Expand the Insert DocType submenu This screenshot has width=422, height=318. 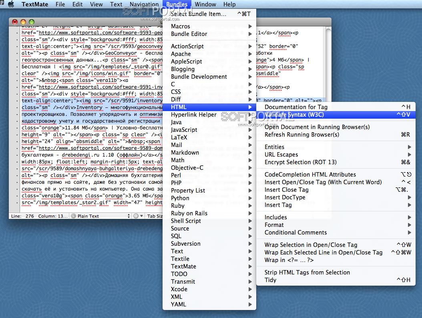(x=336, y=197)
